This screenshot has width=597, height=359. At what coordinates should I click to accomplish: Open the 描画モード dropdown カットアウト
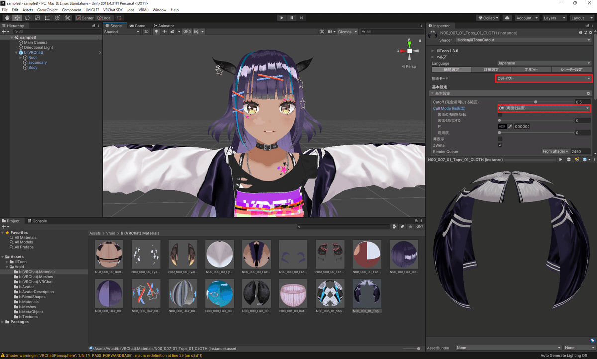543,78
